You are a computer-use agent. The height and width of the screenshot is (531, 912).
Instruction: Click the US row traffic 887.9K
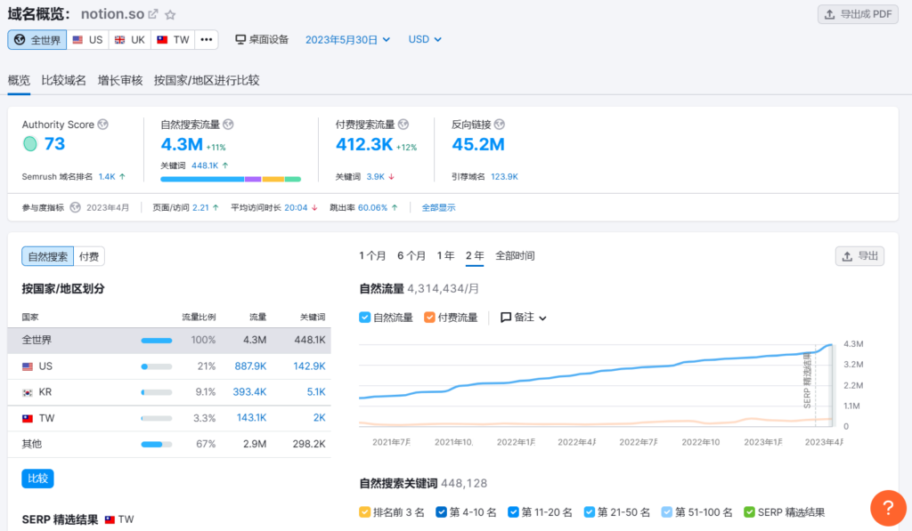[x=250, y=366]
